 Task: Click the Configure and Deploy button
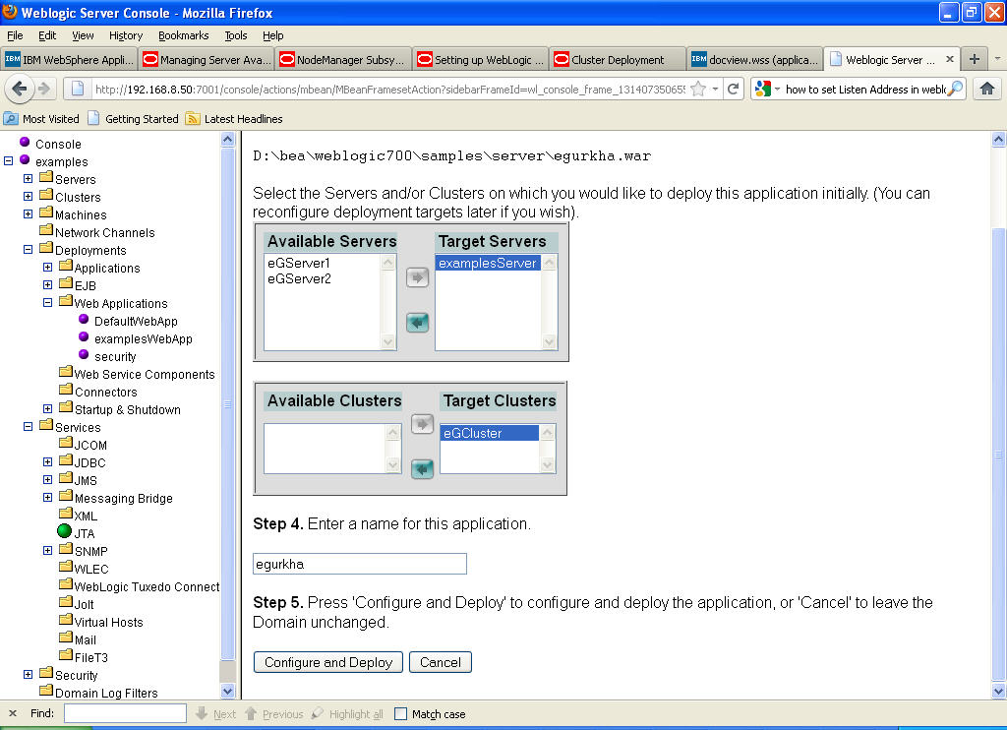pyautogui.click(x=328, y=662)
